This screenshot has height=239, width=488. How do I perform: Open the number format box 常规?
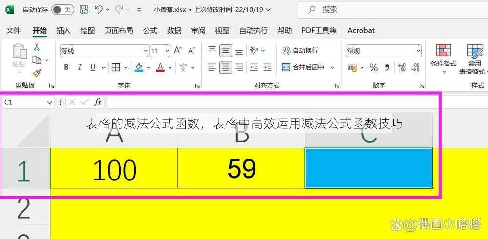tap(383, 51)
